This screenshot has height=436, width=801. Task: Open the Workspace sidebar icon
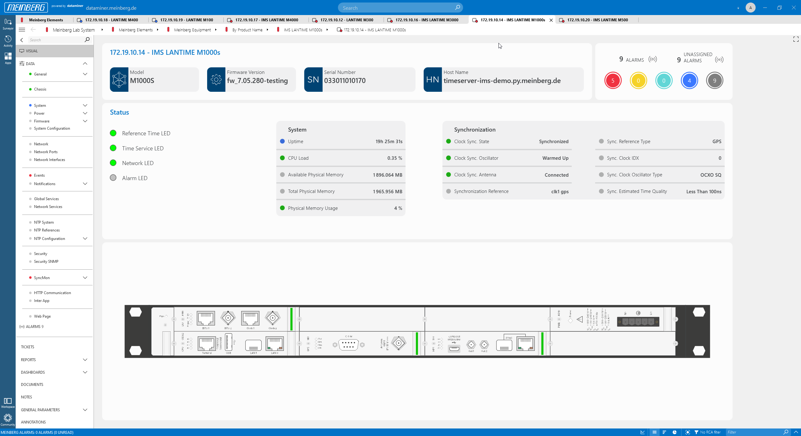8,403
